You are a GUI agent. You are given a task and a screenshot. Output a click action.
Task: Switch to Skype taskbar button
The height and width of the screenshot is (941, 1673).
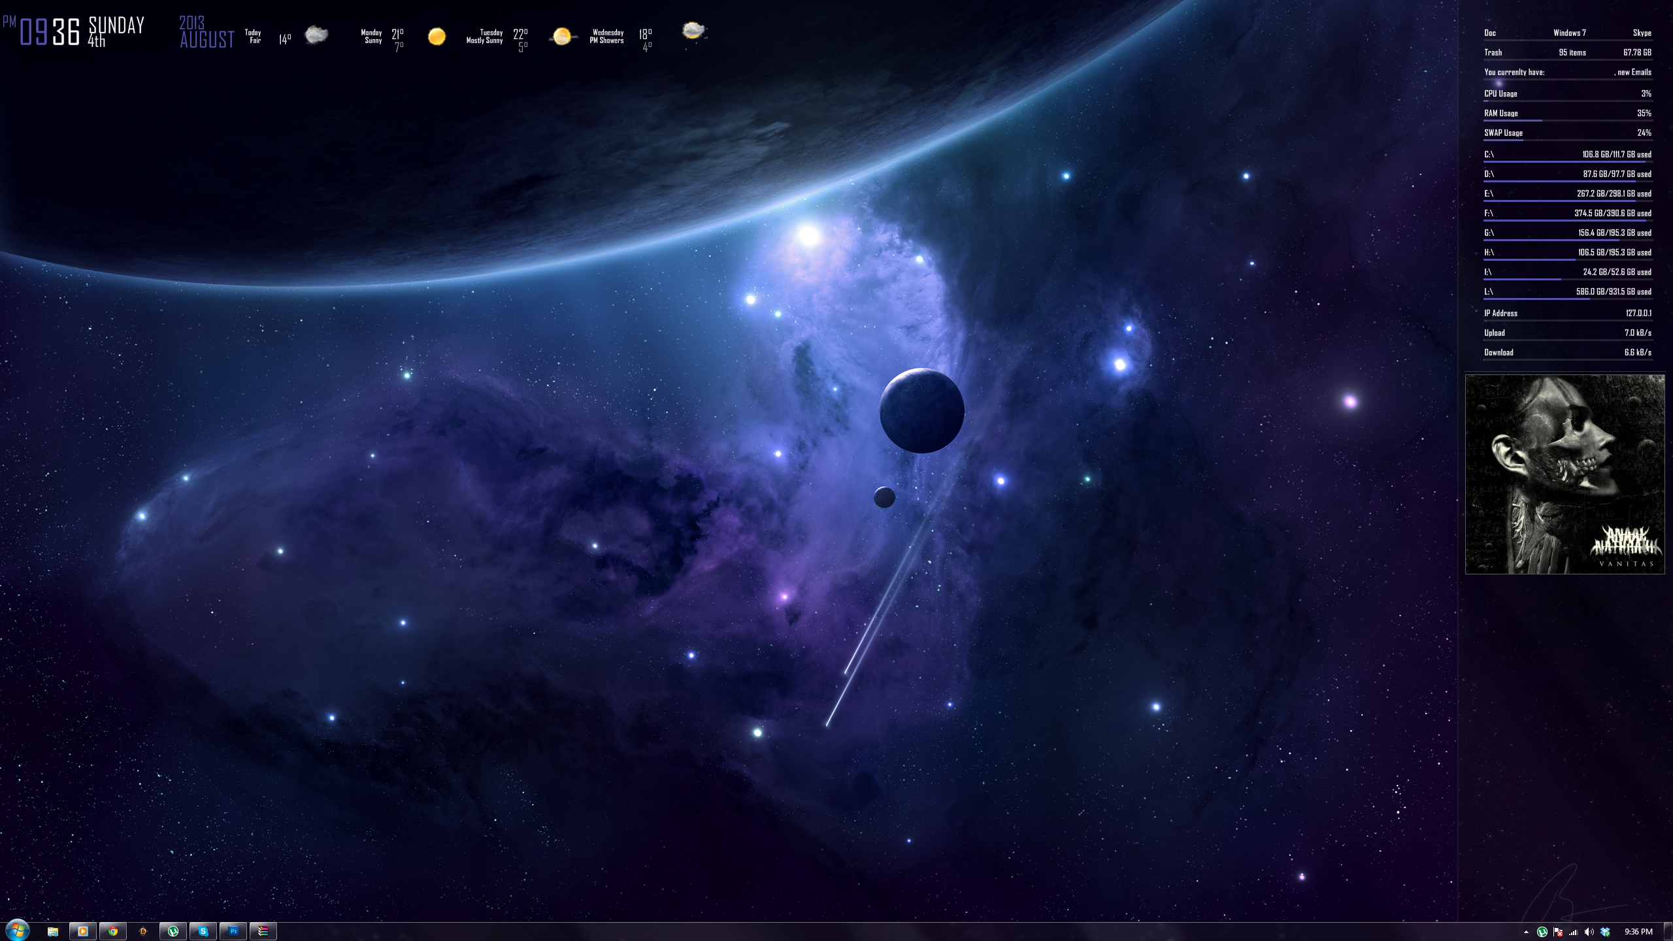(x=203, y=931)
